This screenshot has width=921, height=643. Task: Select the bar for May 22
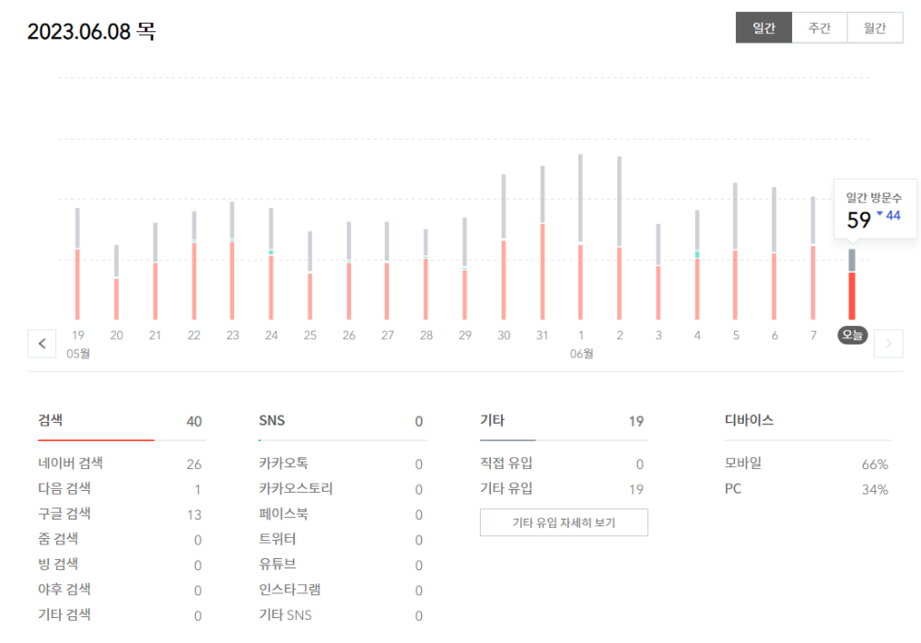[193, 265]
